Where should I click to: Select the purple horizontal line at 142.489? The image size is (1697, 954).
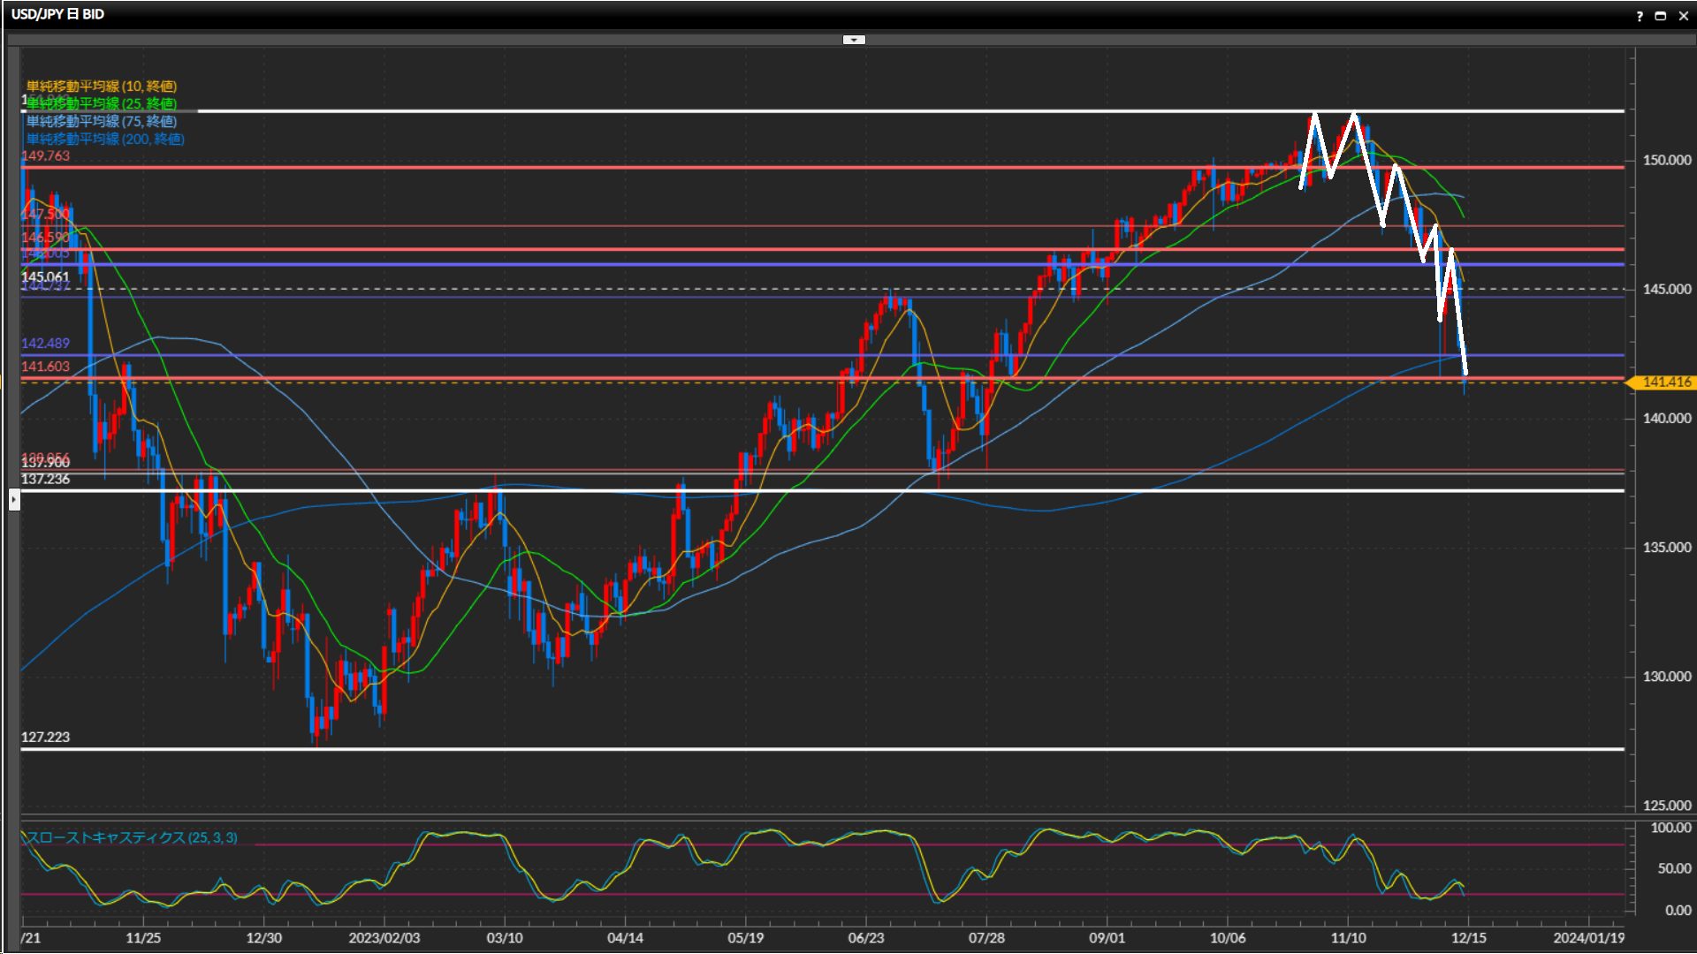619,355
